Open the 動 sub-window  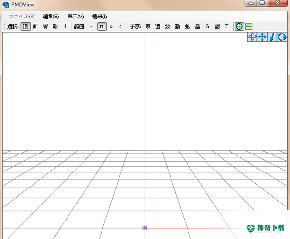tap(177, 26)
